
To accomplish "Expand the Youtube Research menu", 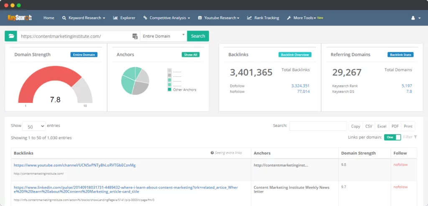I will 219,18.
